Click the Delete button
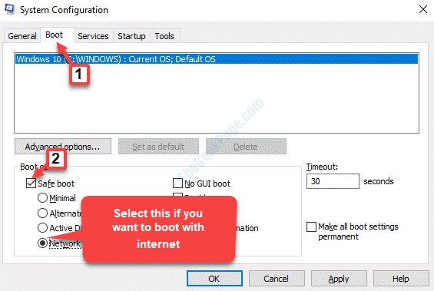This screenshot has height=291, width=434. (x=246, y=147)
